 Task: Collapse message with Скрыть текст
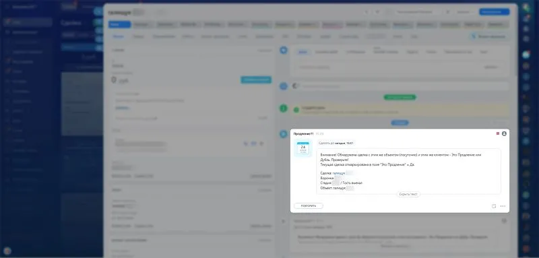(408, 195)
